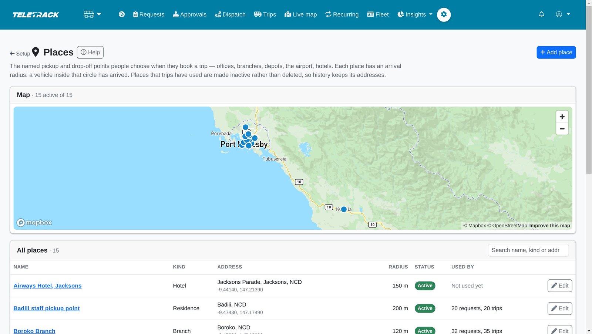Click the Hotel kind cell
Screen dimensions: 592x334
179,286
